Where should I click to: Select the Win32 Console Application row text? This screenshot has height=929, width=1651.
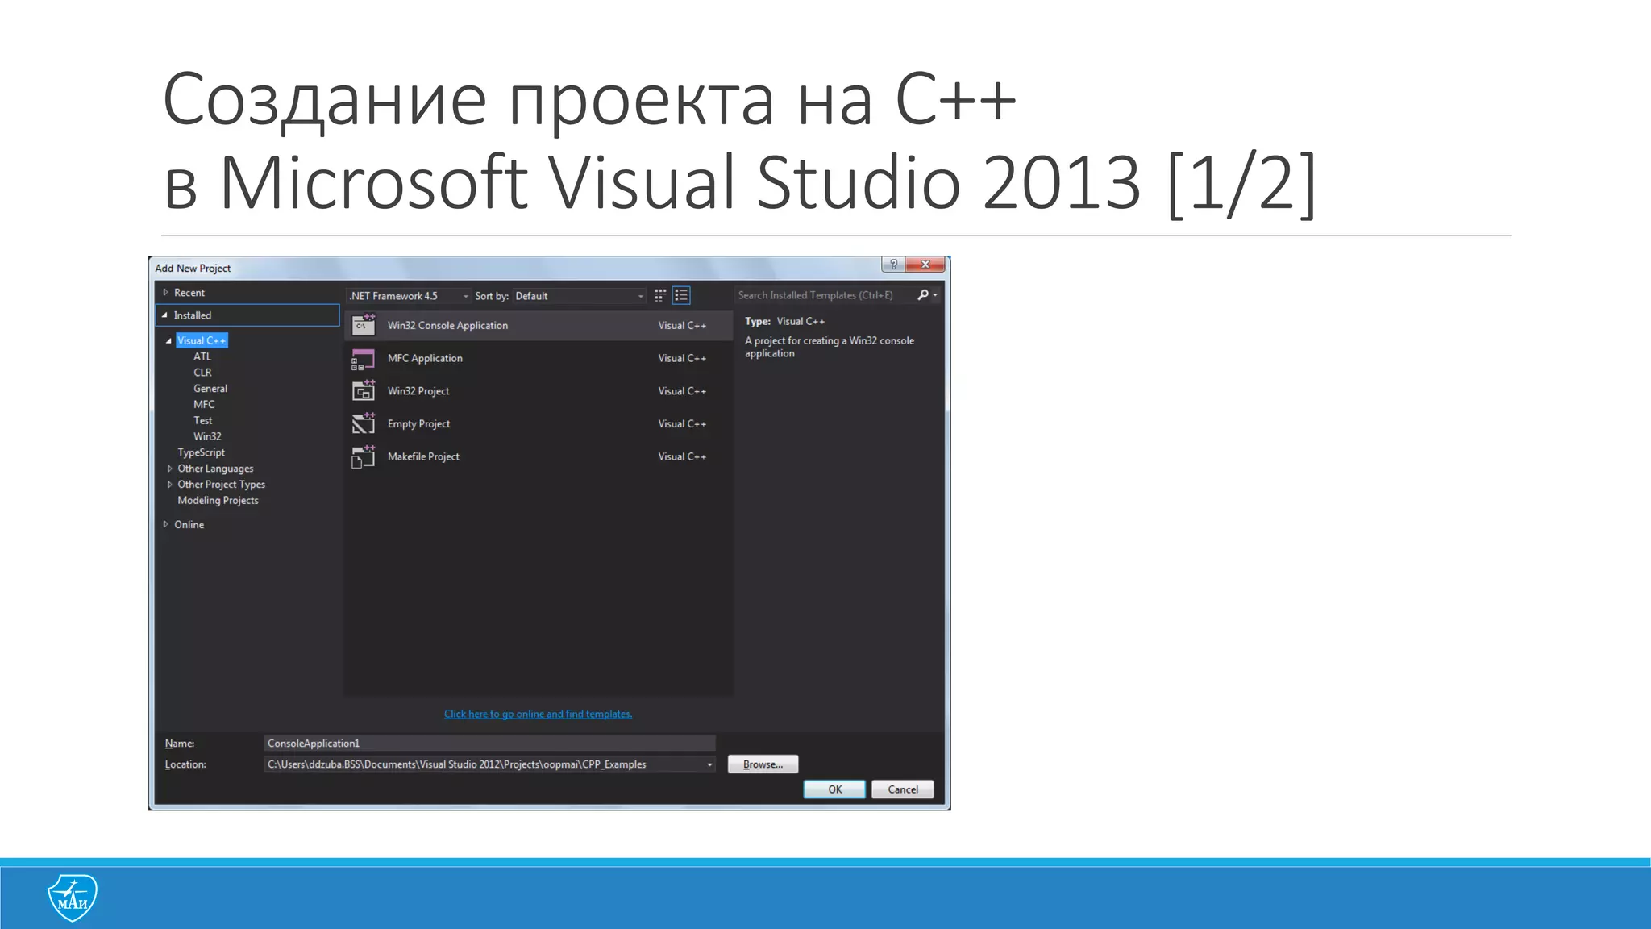[447, 326]
